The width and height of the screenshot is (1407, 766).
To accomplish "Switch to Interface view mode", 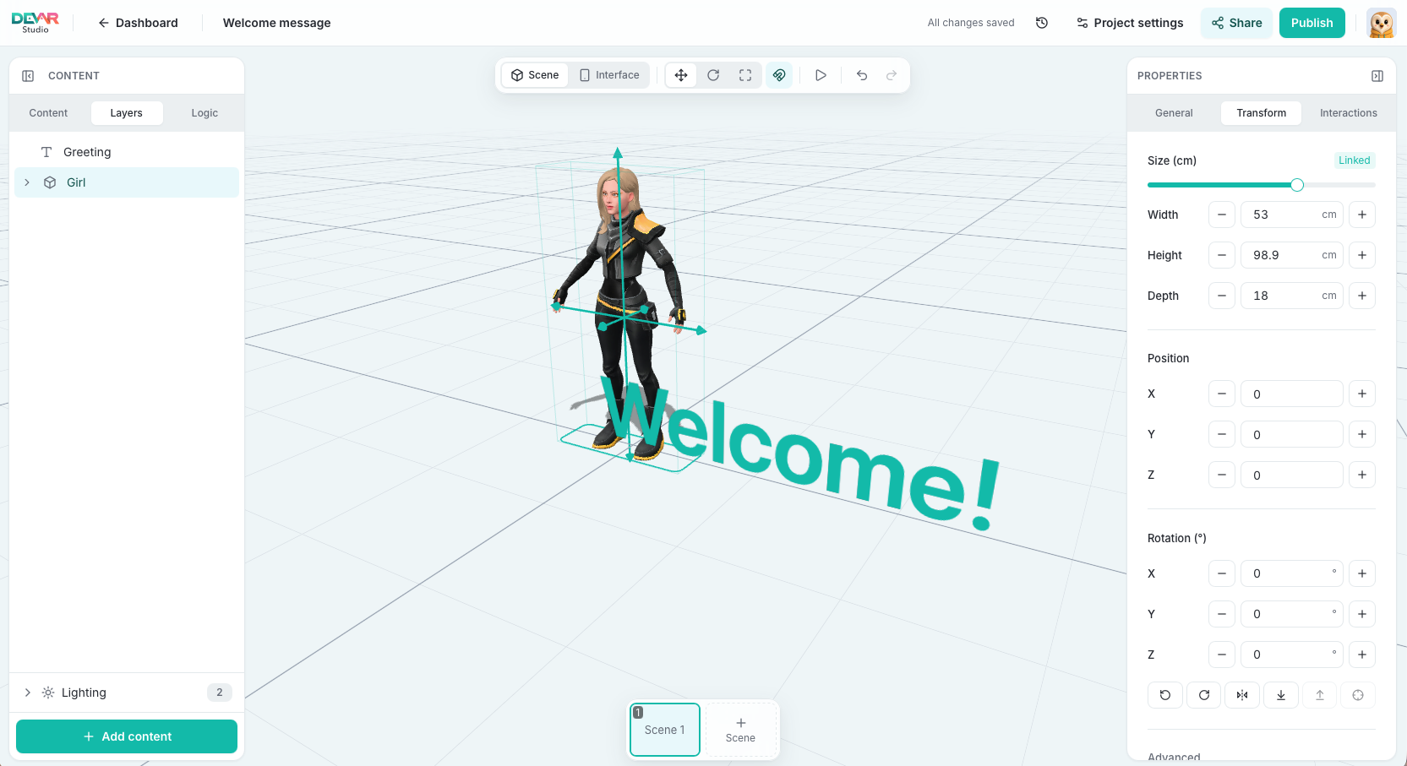I will pos(609,75).
